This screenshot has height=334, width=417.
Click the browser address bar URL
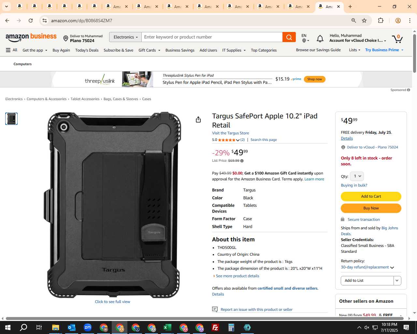[x=81, y=21]
